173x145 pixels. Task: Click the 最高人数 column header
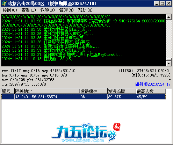click(151, 91)
